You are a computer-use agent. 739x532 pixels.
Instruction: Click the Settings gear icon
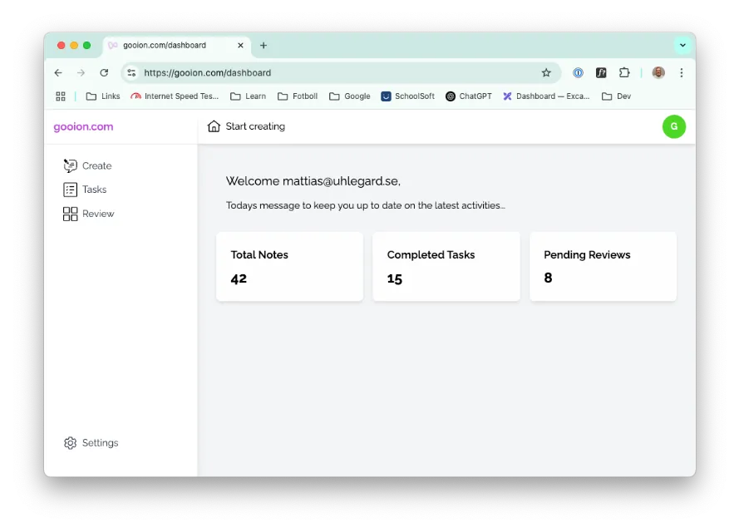pyautogui.click(x=70, y=443)
